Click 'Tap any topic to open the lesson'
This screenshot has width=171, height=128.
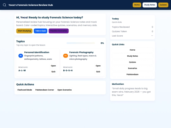pyautogui.click(x=31, y=45)
